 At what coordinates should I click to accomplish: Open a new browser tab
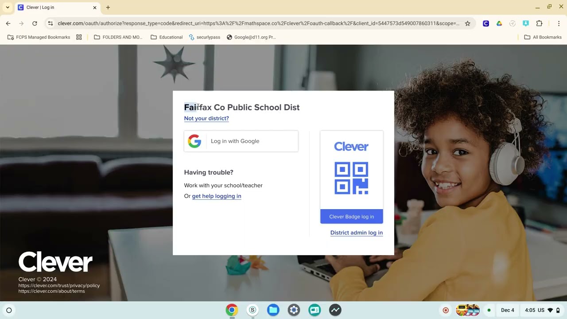108,8
